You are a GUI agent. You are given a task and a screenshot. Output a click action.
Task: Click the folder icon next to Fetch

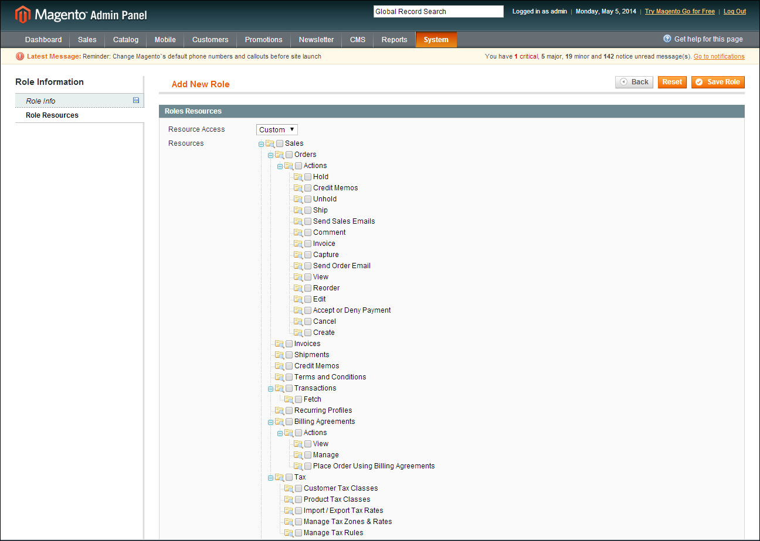point(289,399)
